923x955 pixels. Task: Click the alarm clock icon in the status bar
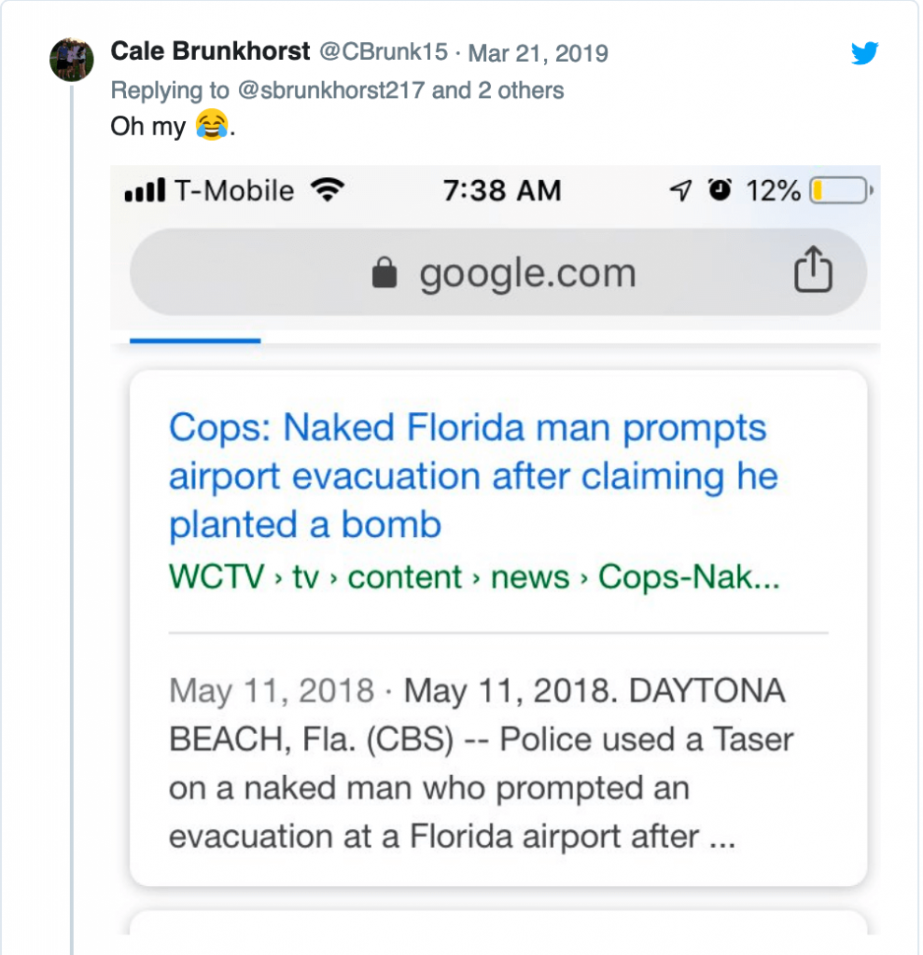[x=719, y=189]
